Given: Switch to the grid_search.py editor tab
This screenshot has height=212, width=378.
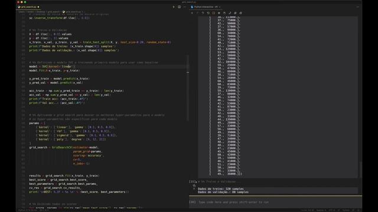Looking at the screenshot, I should pyautogui.click(x=28, y=7).
